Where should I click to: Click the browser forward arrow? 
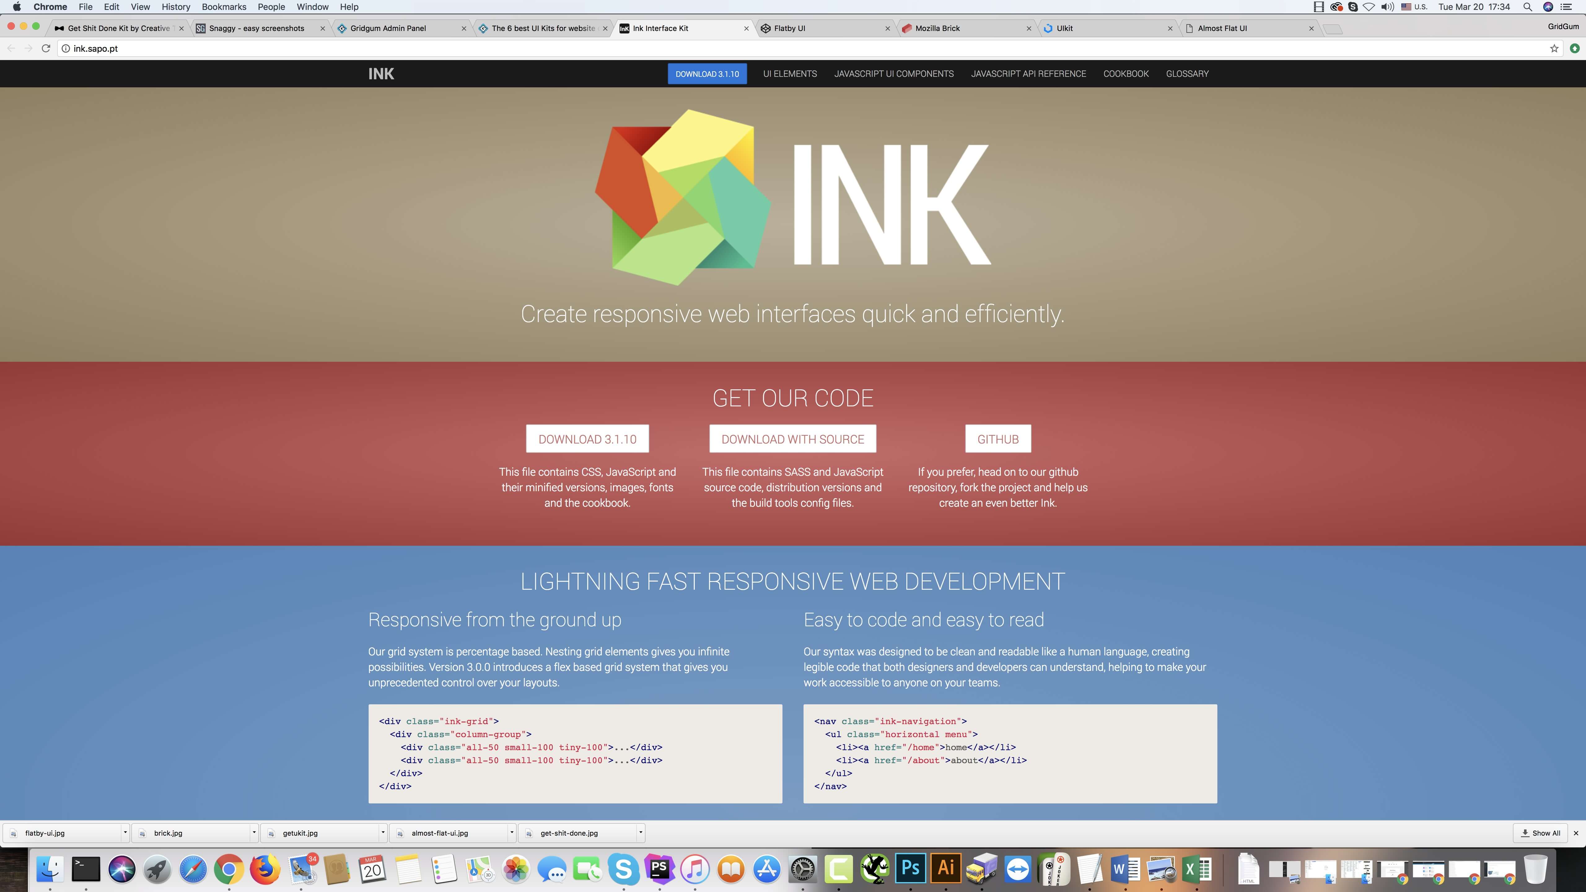(x=28, y=49)
